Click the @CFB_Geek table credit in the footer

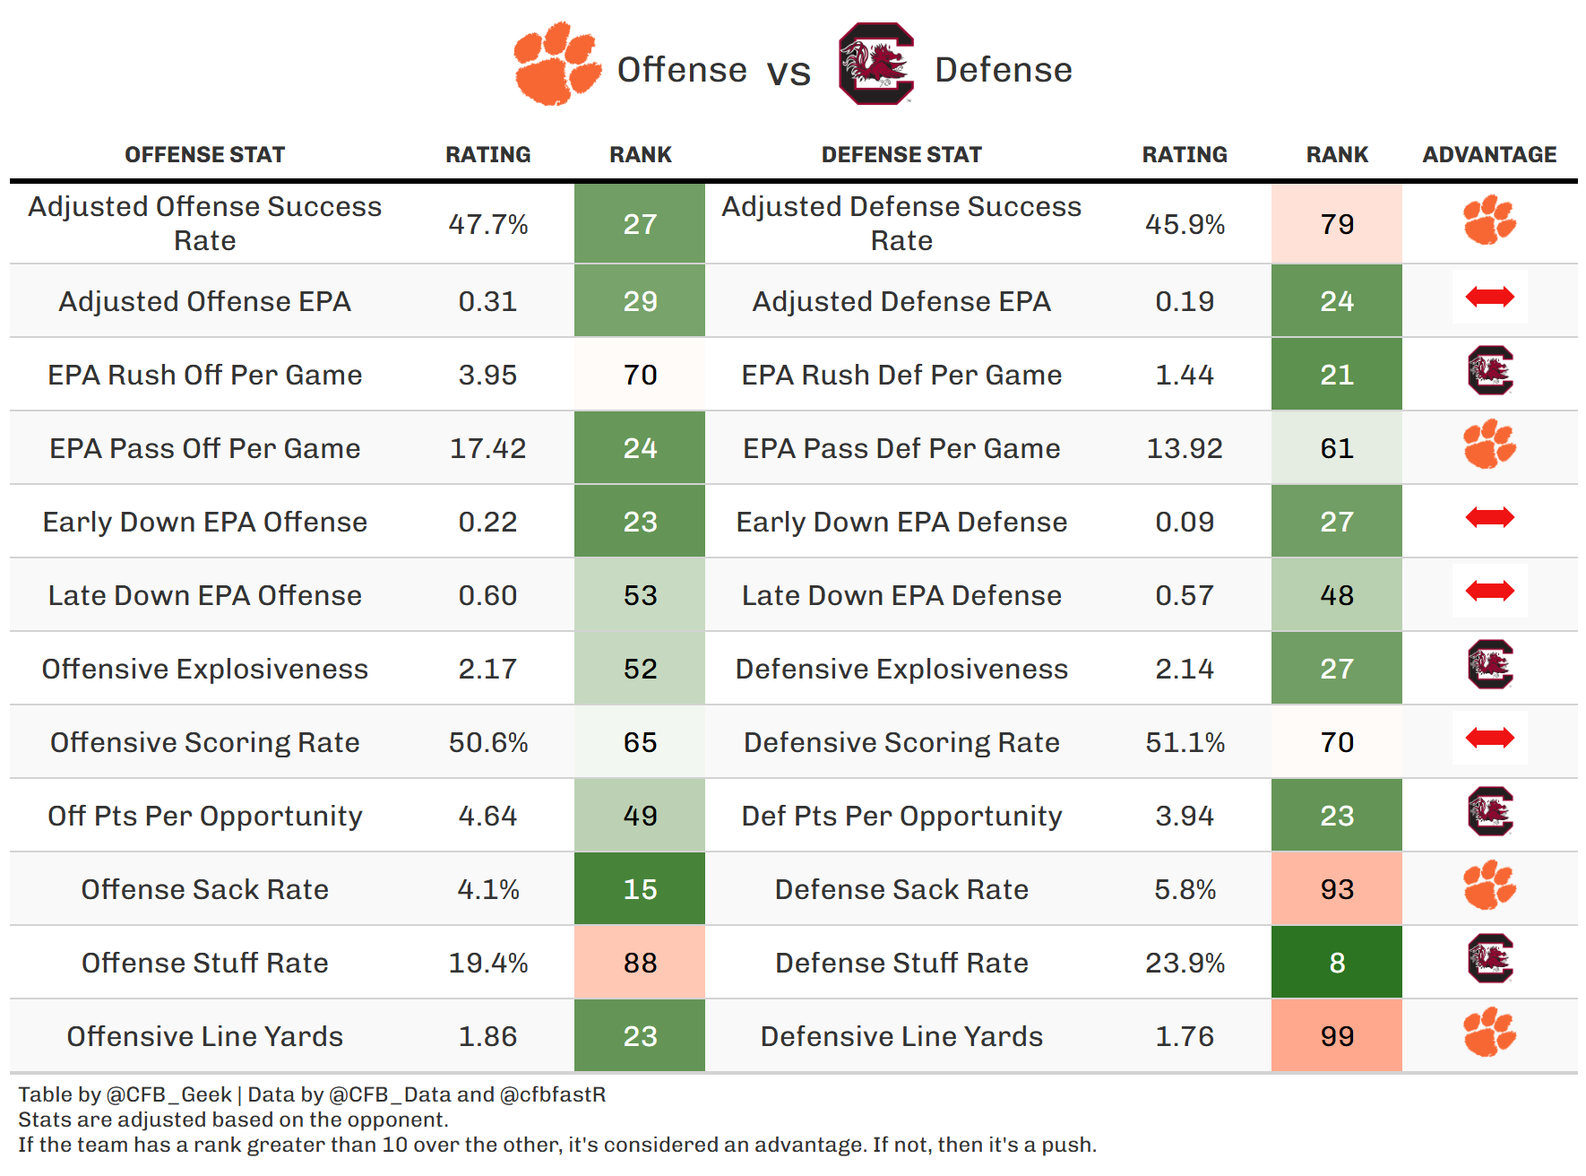click(168, 1094)
